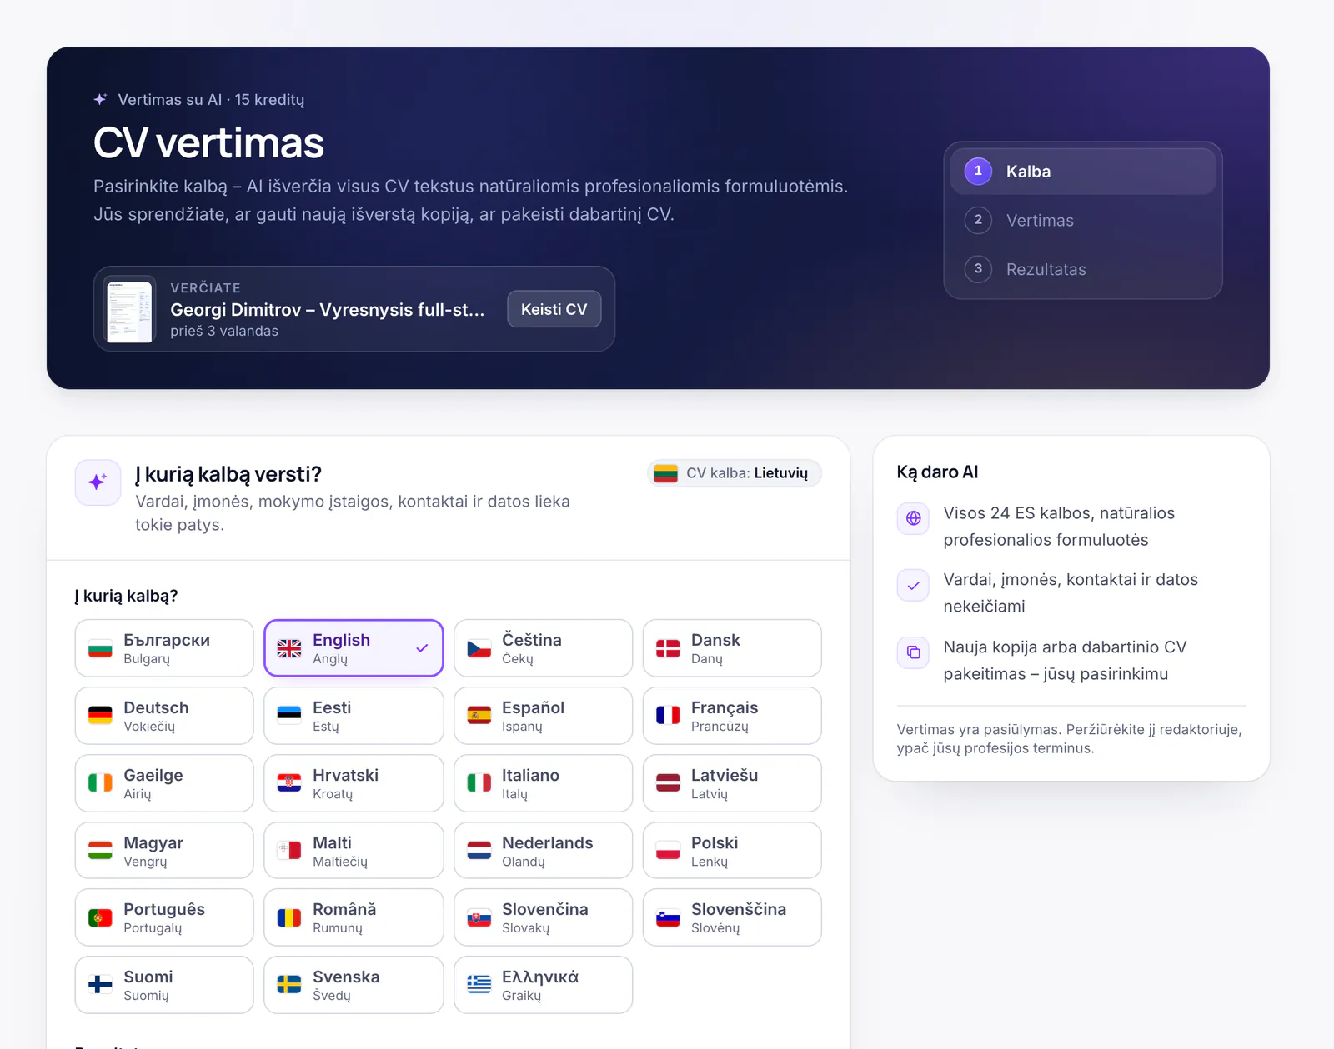Choose Čeština as target language
Screen dimensions: 1334x1049
(x=543, y=648)
